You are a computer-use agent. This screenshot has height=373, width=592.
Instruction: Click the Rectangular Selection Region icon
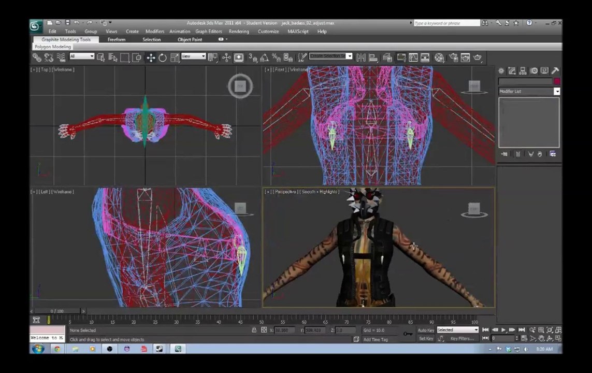pos(125,58)
